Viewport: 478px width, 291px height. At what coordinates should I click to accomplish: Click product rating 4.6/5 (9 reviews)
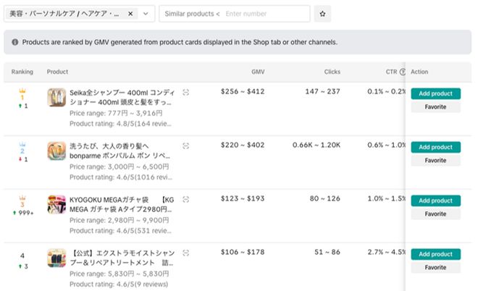pos(119,284)
